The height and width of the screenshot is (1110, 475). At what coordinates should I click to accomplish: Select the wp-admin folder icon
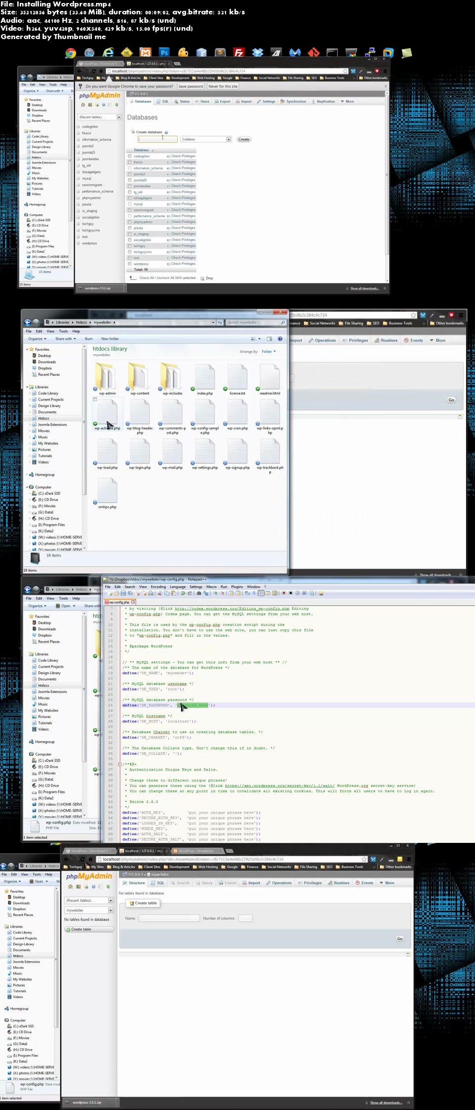[107, 376]
